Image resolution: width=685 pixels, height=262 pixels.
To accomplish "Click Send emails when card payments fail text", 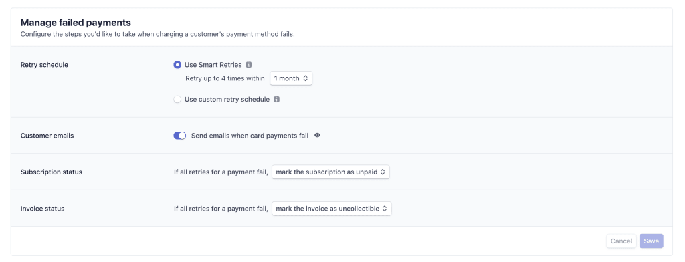I will (x=250, y=136).
